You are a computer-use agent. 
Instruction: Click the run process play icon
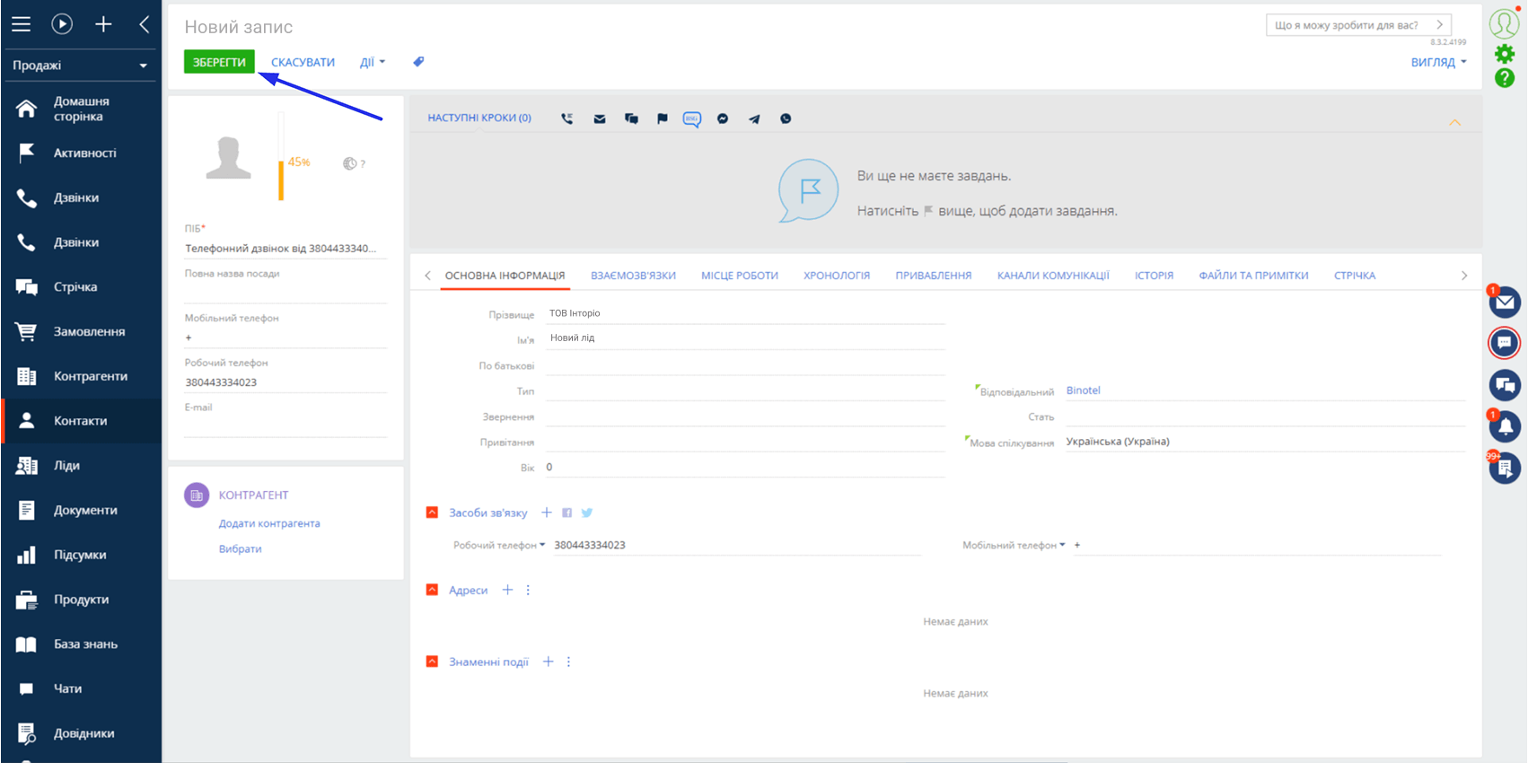click(62, 24)
